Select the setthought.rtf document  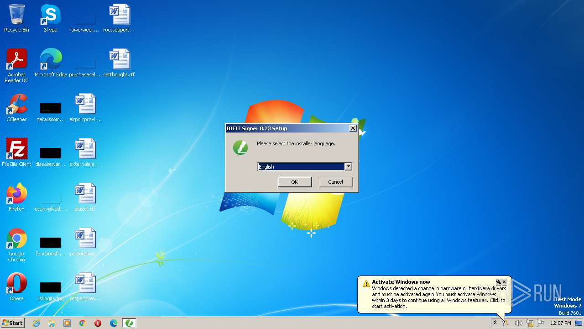click(119, 64)
